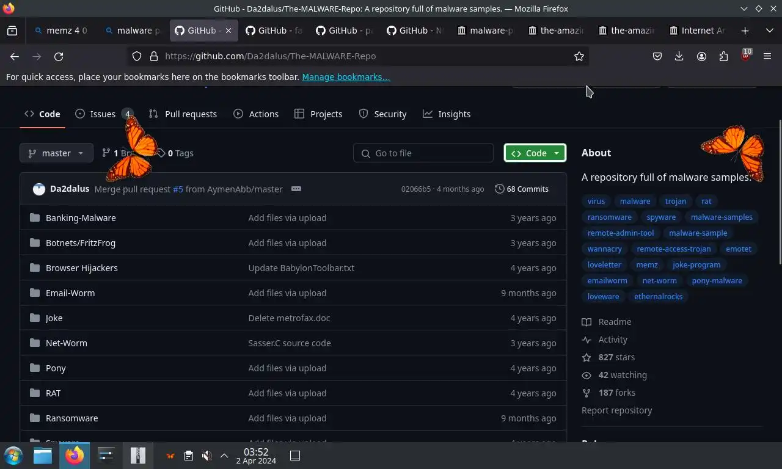Image resolution: width=782 pixels, height=469 pixels.
Task: Show hidden system tray icons
Action: (x=224, y=456)
